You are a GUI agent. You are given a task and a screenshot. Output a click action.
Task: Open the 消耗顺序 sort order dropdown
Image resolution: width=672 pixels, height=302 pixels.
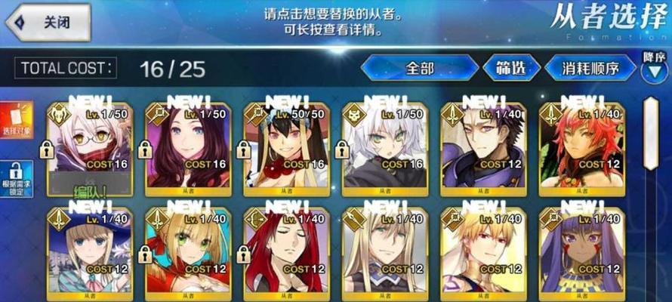click(590, 68)
